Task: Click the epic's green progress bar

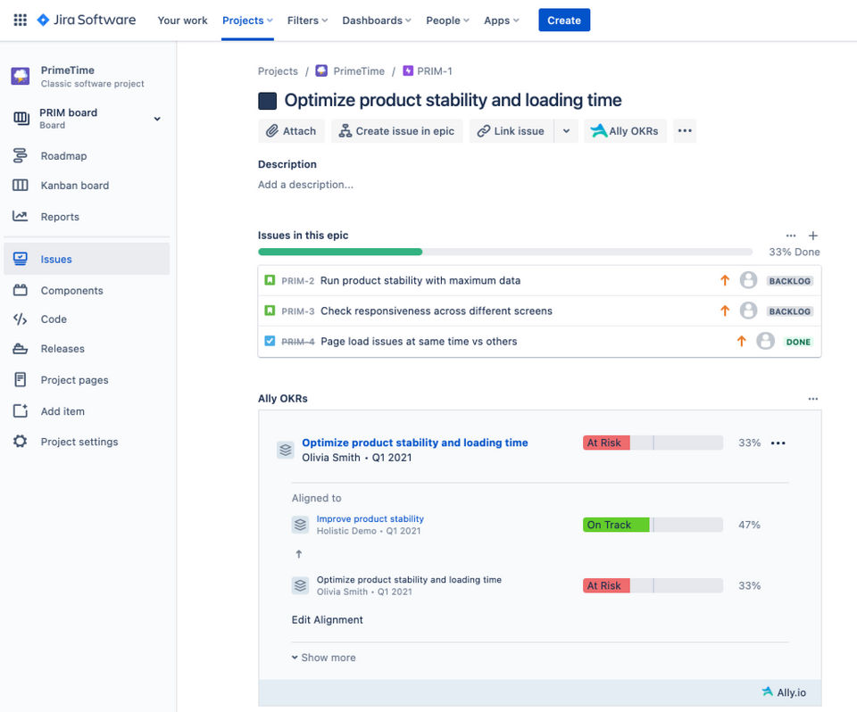Action: click(339, 253)
